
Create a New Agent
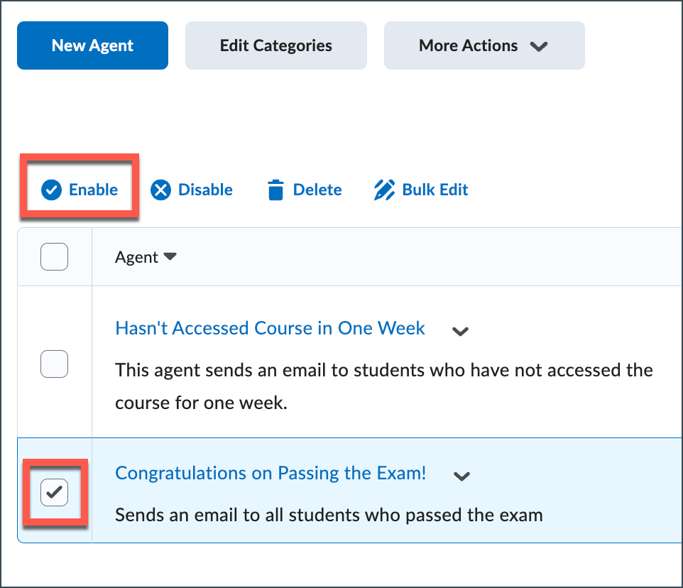[x=92, y=45]
